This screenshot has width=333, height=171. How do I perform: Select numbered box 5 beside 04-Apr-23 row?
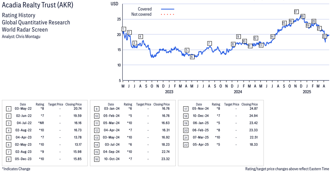[8, 138]
